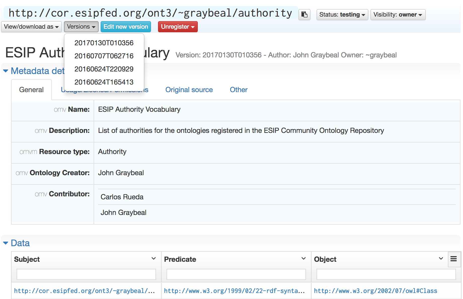Click the Subject filter input field
The image size is (463, 299).
coord(86,274)
